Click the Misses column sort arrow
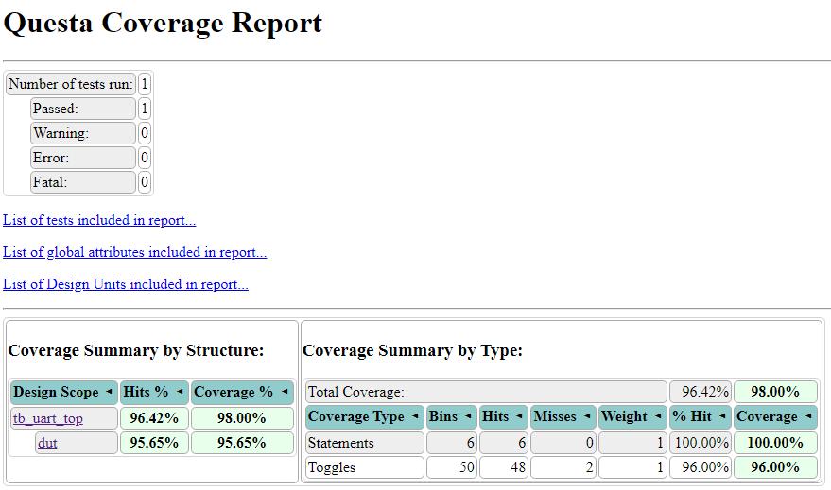 [587, 416]
